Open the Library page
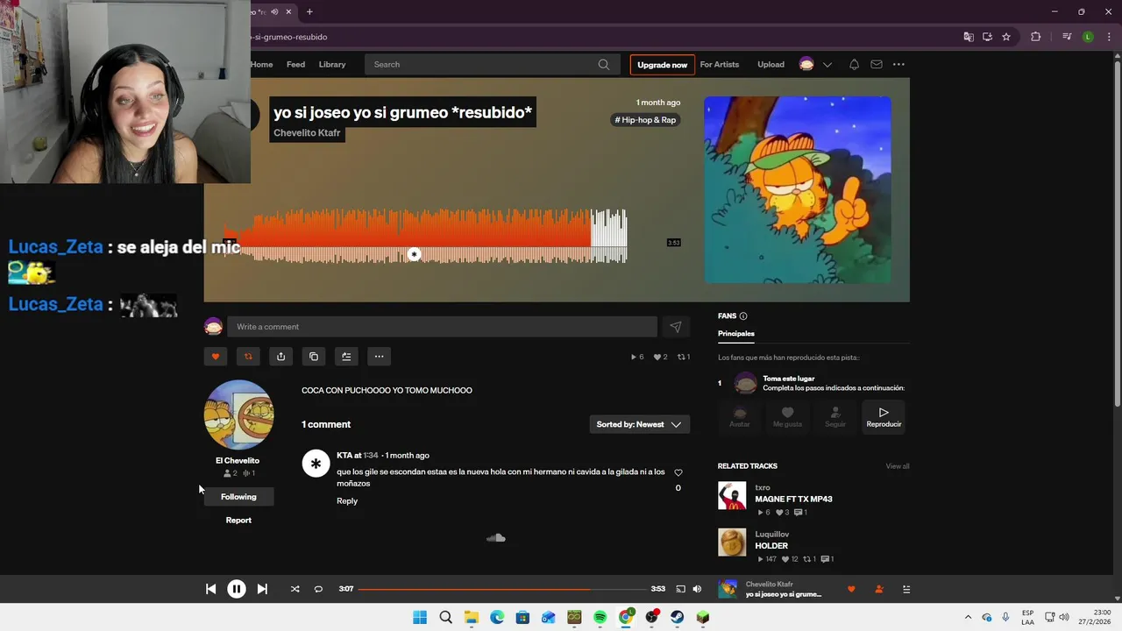 click(332, 64)
